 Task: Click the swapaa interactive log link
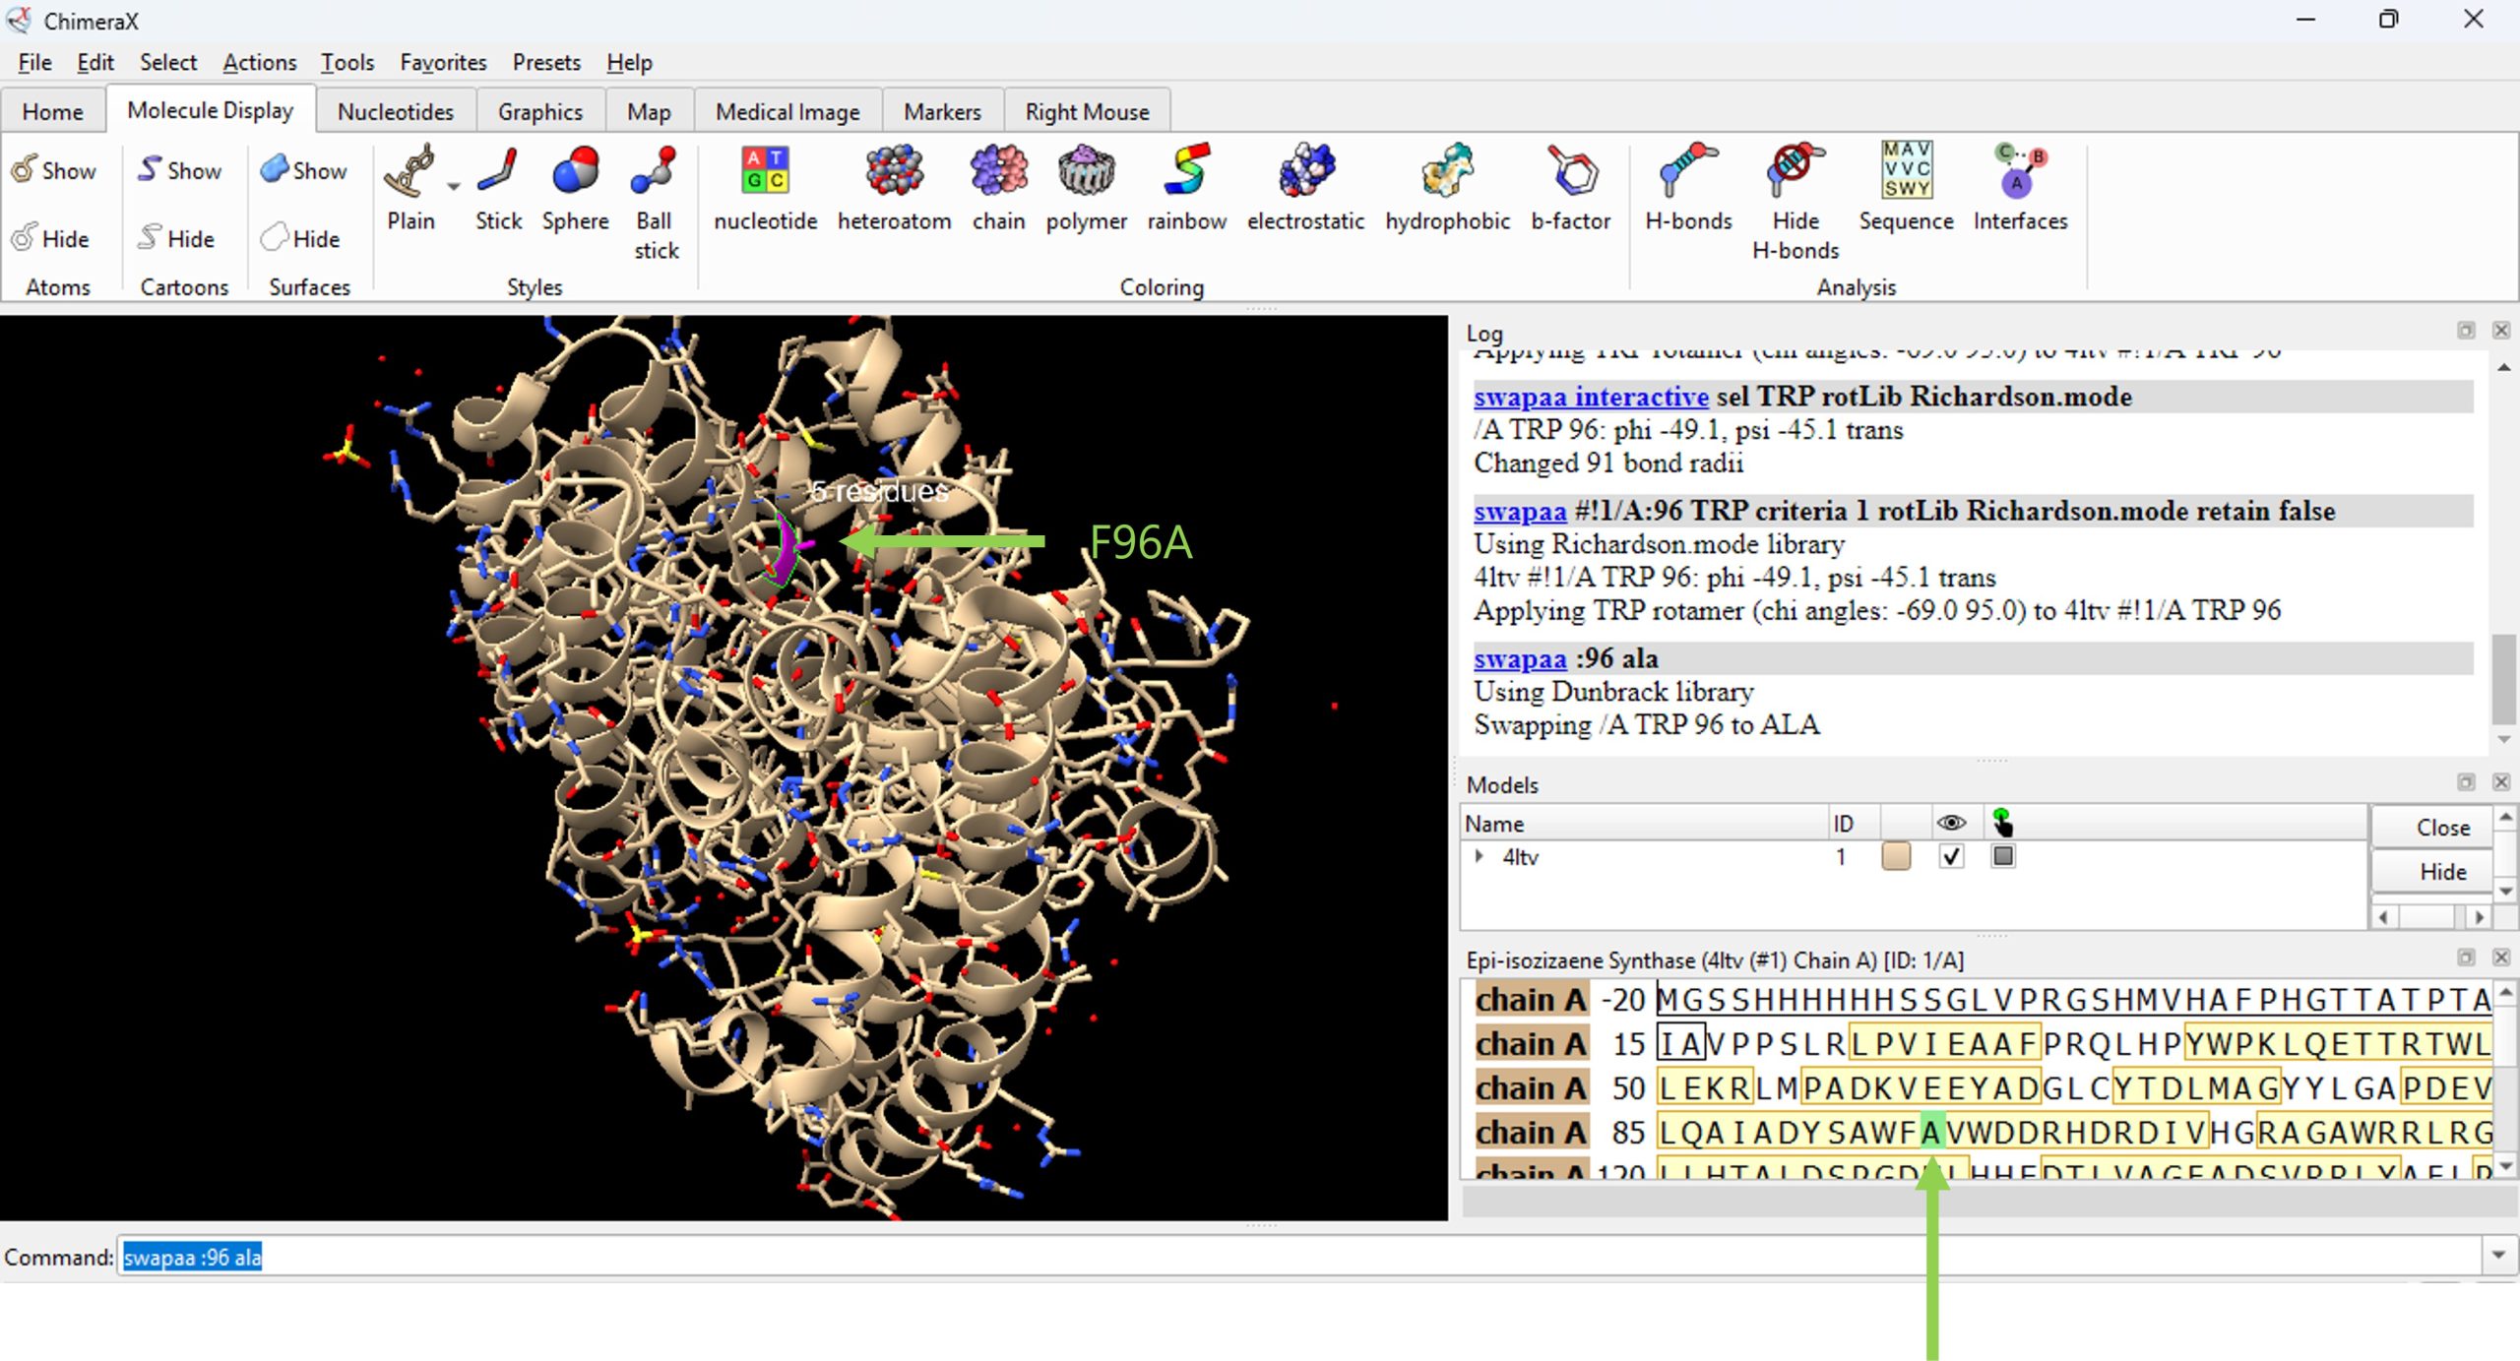coord(1591,397)
